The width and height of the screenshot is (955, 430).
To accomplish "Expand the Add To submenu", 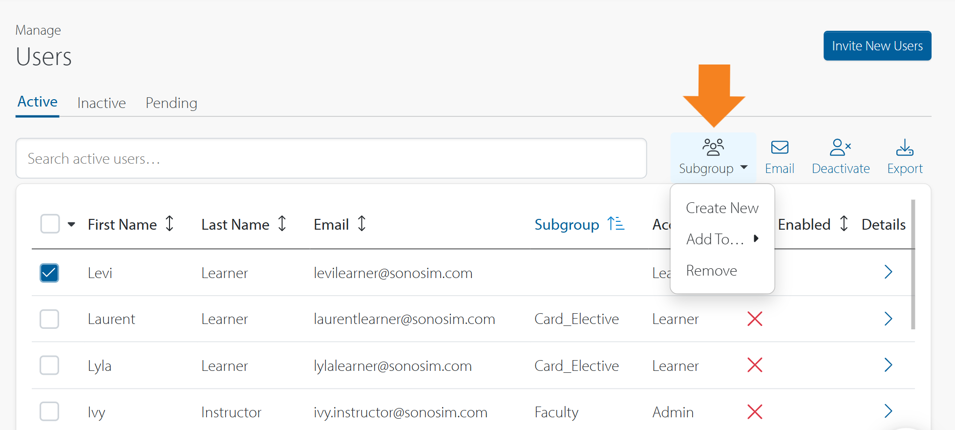I will [722, 239].
